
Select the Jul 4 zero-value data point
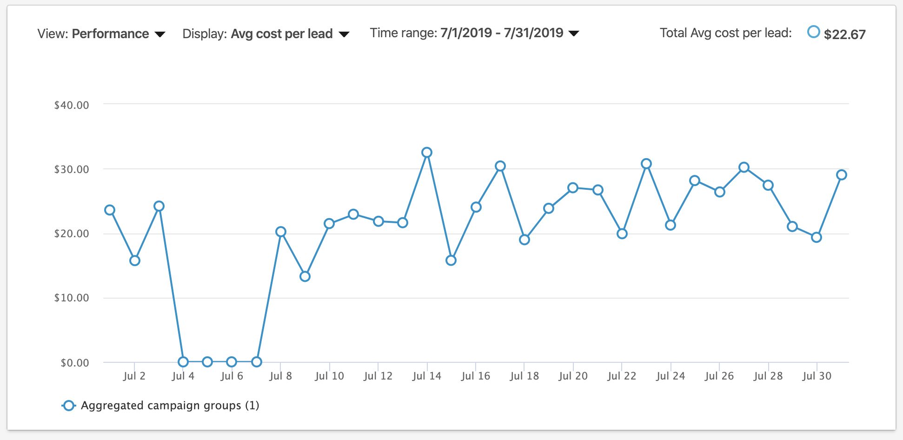tap(183, 362)
